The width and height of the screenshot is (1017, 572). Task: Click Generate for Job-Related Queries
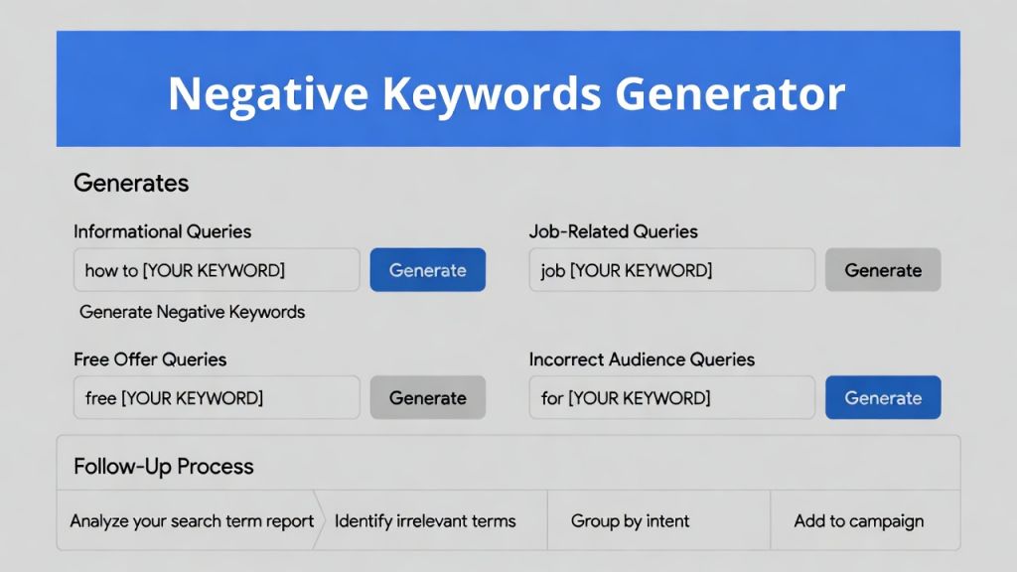tap(882, 269)
